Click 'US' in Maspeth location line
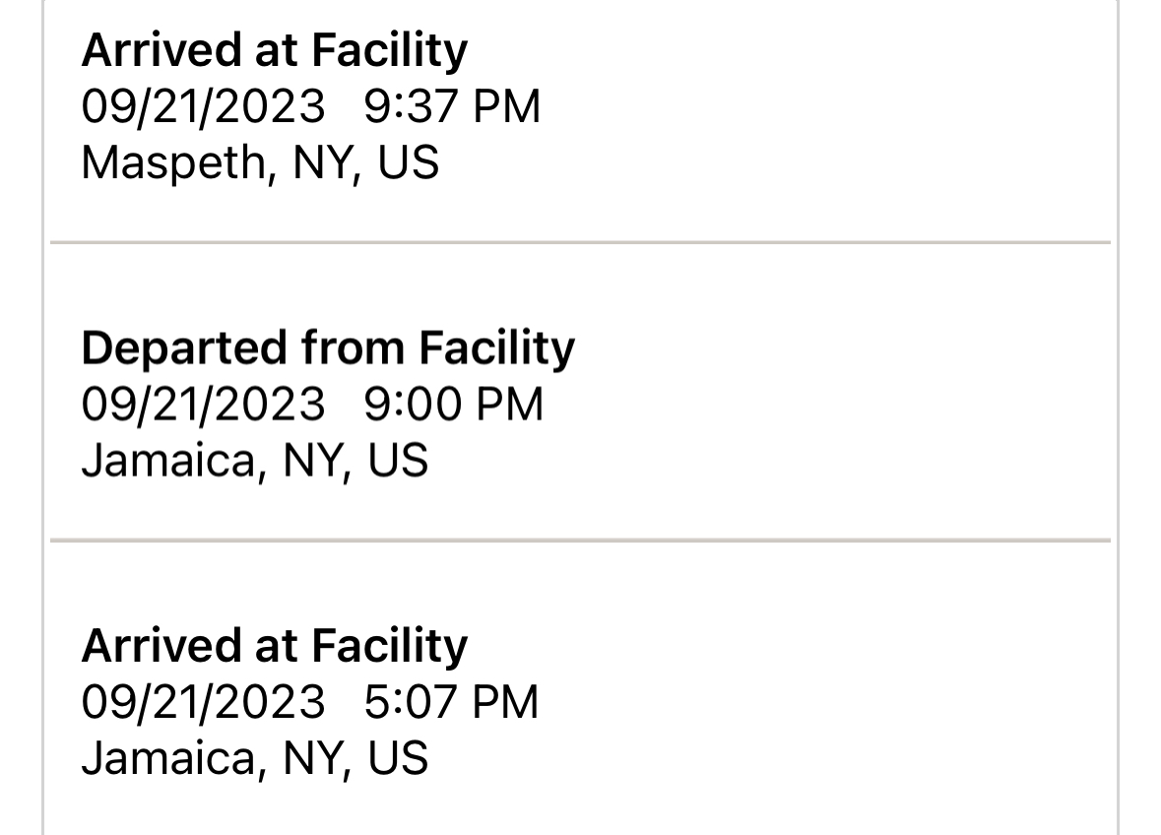 tap(409, 162)
